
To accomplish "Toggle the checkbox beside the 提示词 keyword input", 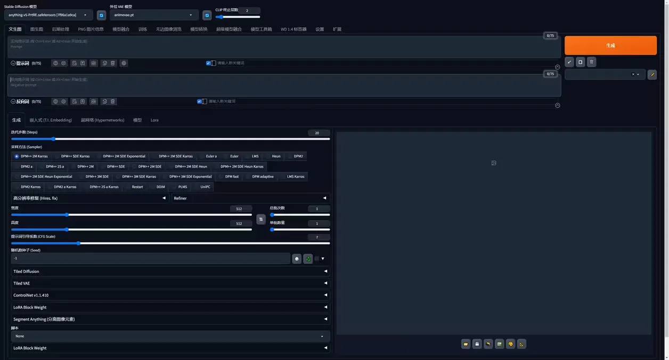I will (x=209, y=63).
